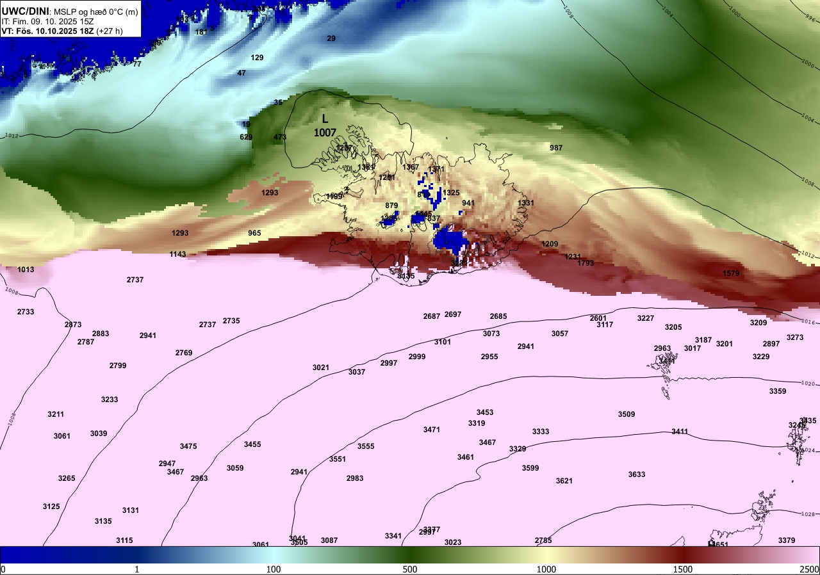Click the height value 3453
This screenshot has width=820, height=575.
click(x=485, y=412)
